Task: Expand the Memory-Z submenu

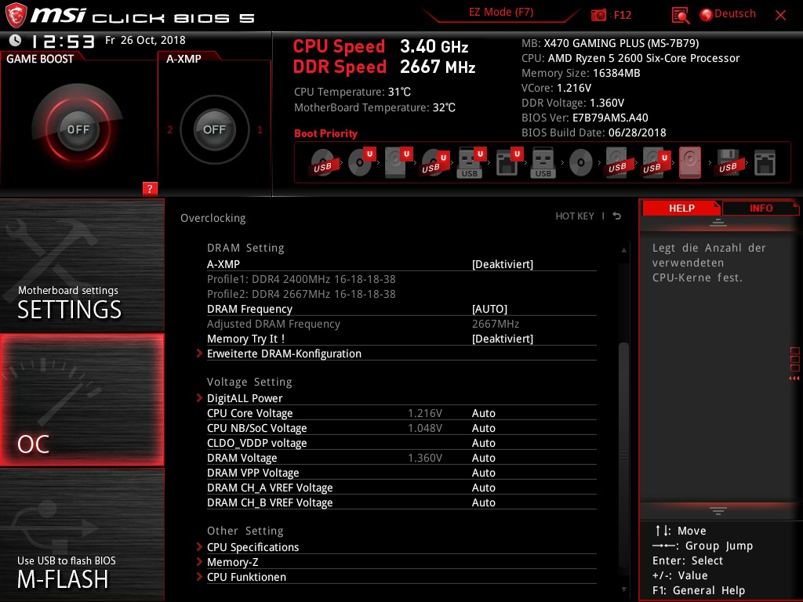Action: 401,562
